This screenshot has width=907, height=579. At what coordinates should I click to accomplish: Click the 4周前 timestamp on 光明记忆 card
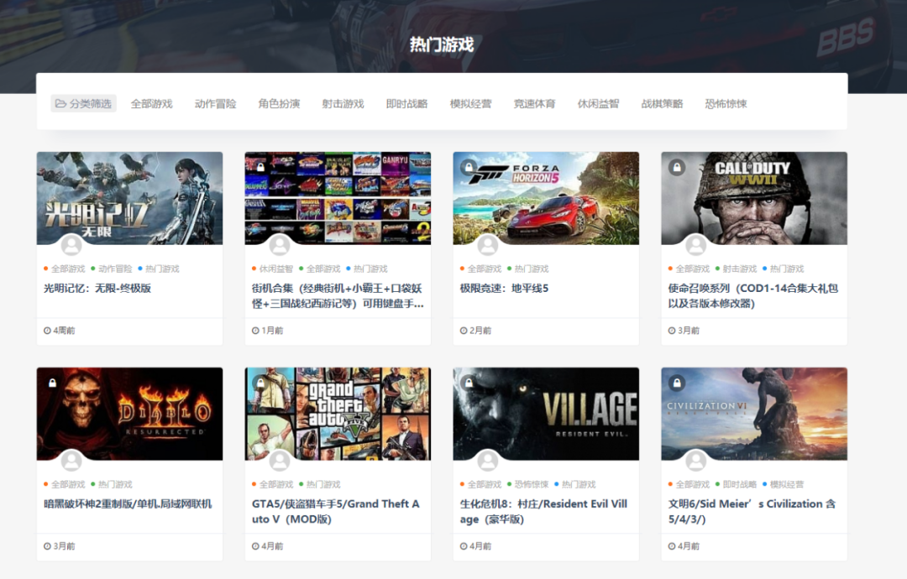coord(60,331)
